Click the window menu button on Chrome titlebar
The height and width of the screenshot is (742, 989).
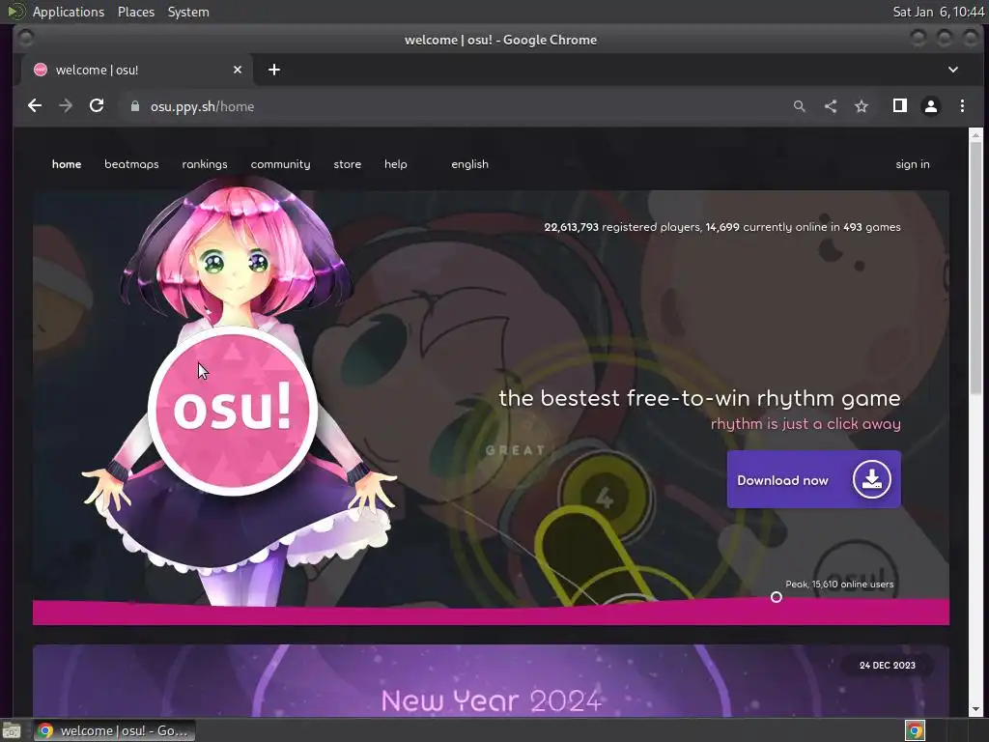click(26, 39)
